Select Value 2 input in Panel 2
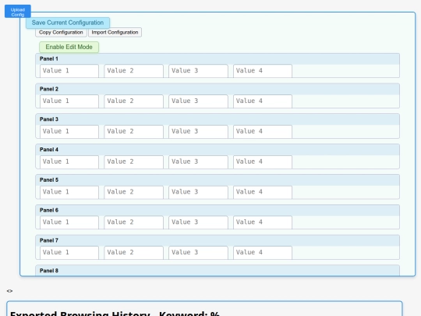 tap(134, 101)
